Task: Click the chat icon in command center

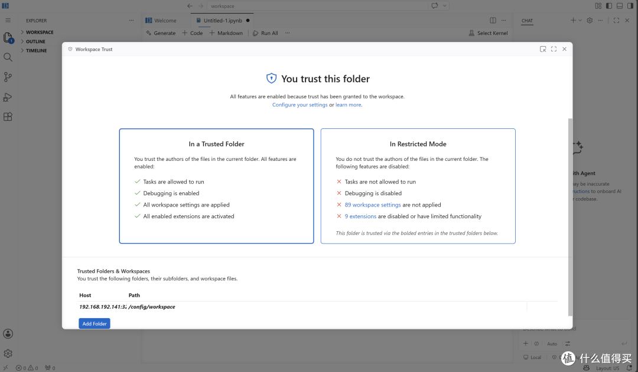Action: (435, 6)
